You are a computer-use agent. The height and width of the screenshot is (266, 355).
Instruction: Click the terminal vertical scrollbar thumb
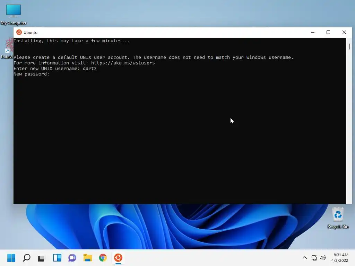[349, 46]
